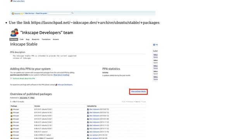The image size is (248, 139).
Task: Click inkscape package name in ubuntu10.04.1 row
Action: (16, 129)
